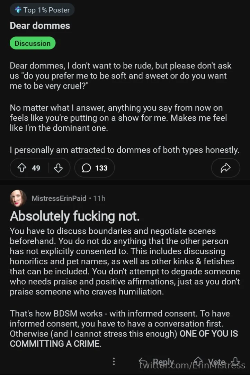250x375 pixels.
Task: Tap the commenter's profile avatar picture
Action: click(18, 198)
